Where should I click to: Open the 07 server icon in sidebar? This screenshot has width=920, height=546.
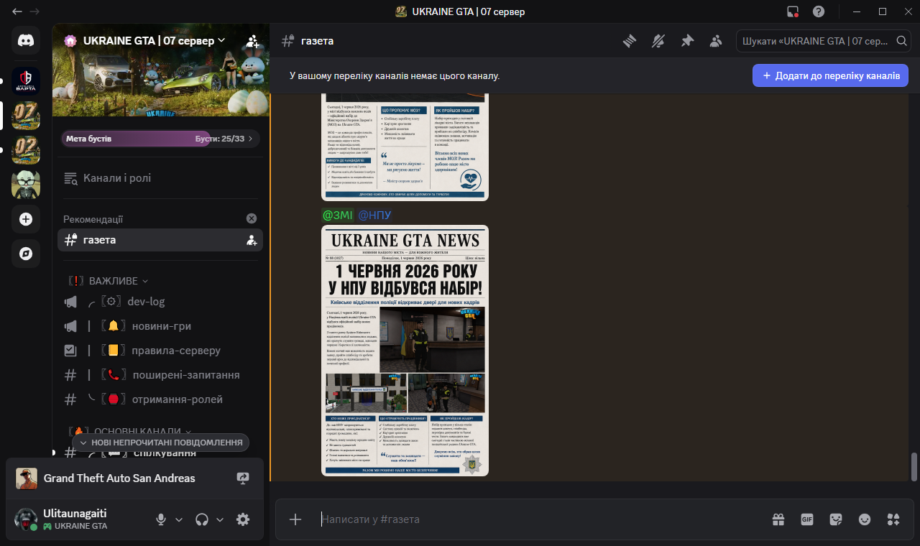click(26, 116)
